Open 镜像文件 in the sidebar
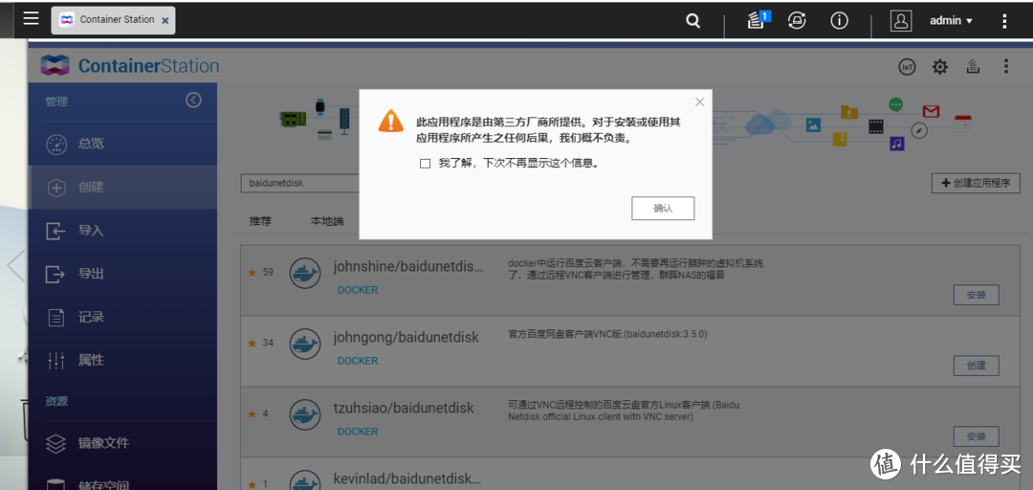The height and width of the screenshot is (490, 1033). pyautogui.click(x=122, y=443)
